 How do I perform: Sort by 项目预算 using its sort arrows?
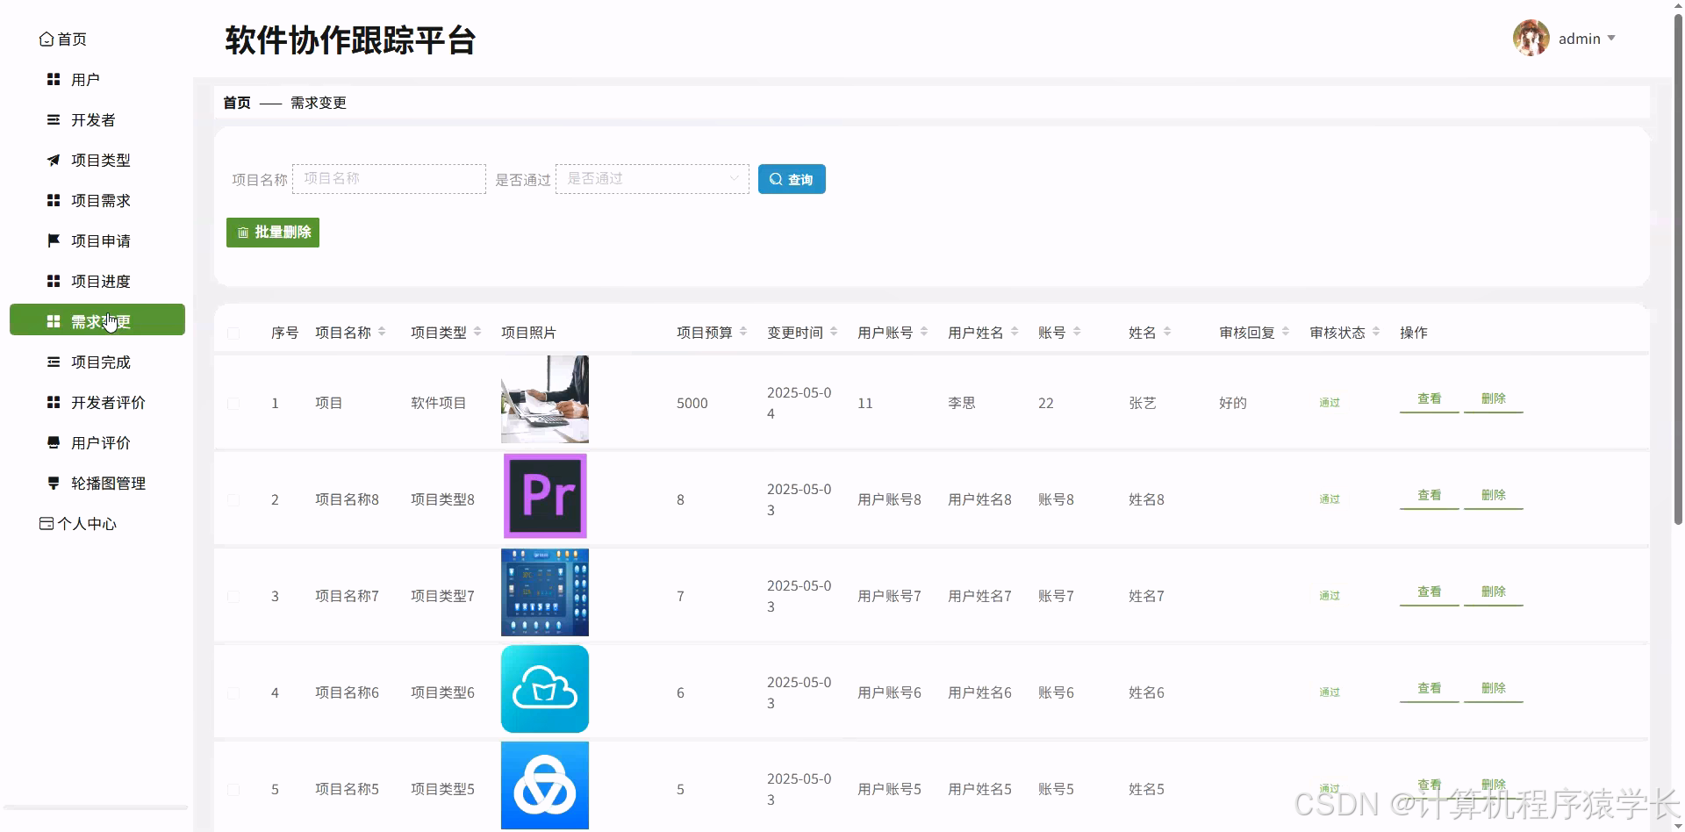[x=743, y=332]
